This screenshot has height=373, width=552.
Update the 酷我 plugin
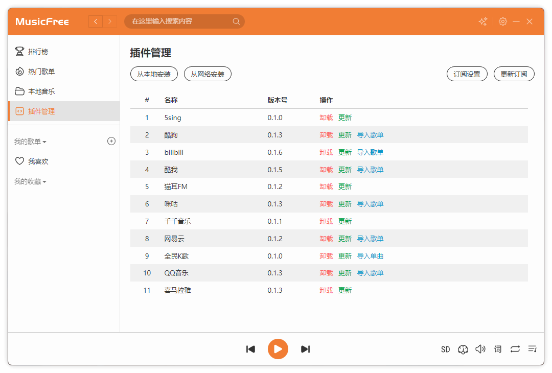coord(345,170)
